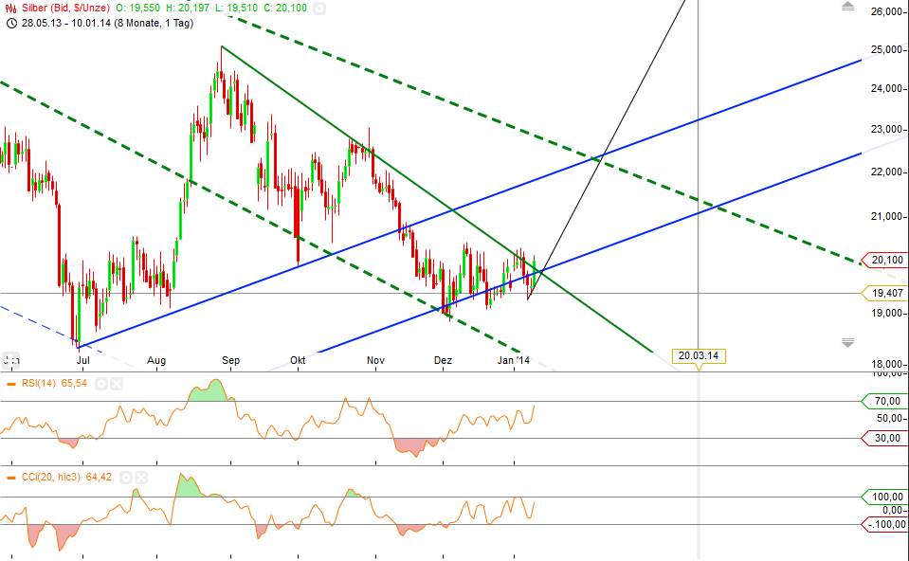
Task: Remove the CCI(20, hlc3) indicator via its X icon
Action: click(140, 476)
